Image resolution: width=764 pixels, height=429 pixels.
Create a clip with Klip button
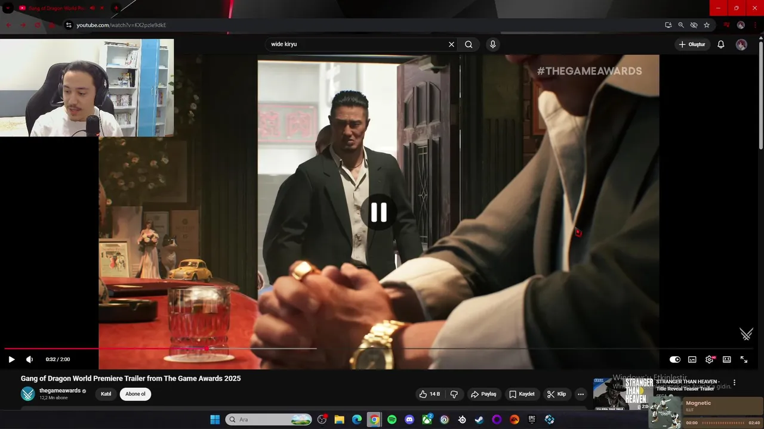(x=556, y=394)
